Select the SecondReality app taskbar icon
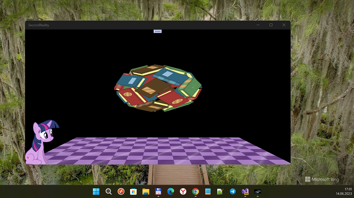This screenshot has width=354, height=198. [257, 192]
